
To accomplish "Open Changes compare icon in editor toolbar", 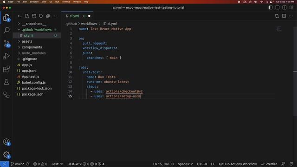I will click(x=277, y=16).
